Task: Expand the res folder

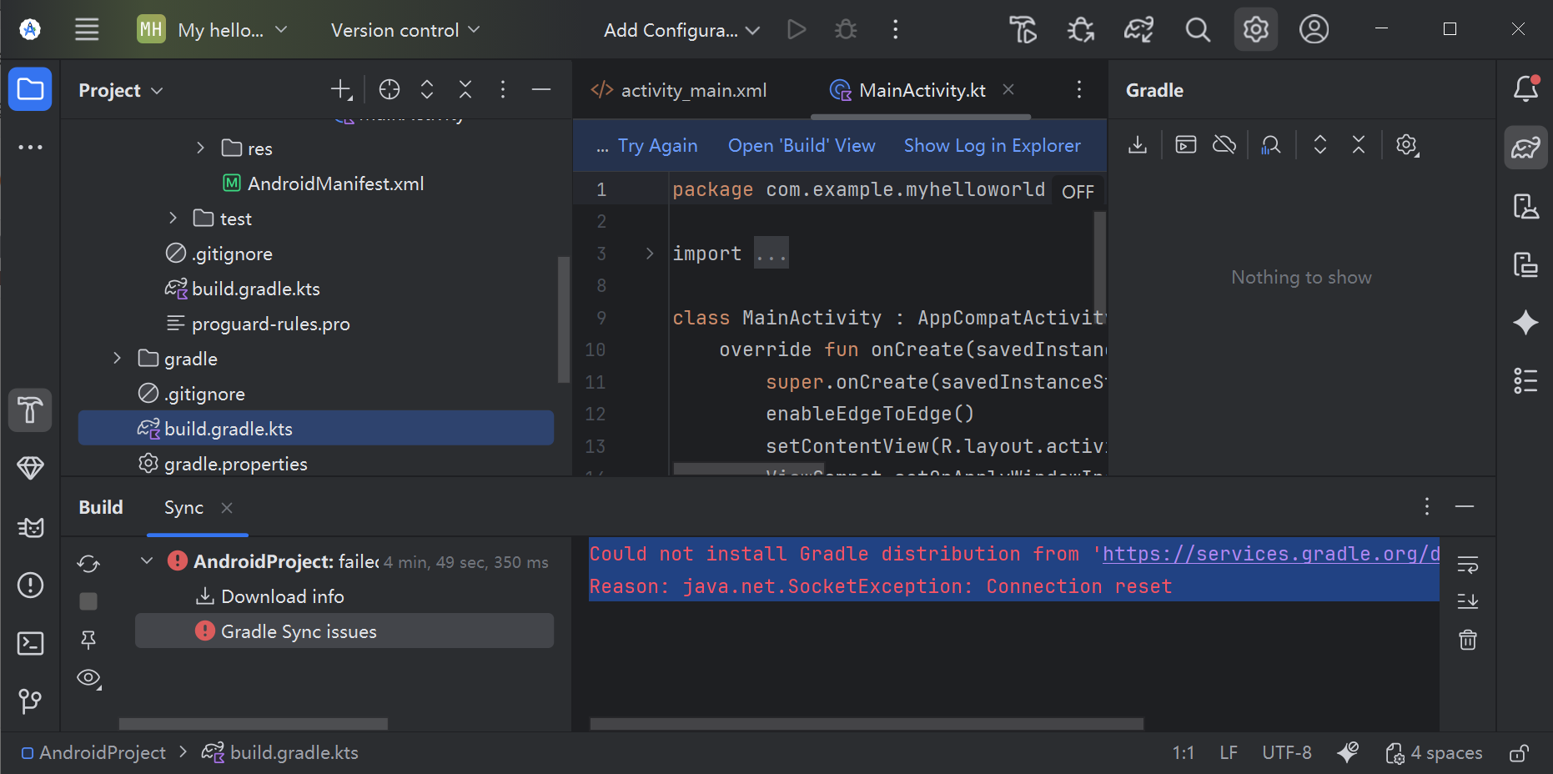Action: [200, 148]
